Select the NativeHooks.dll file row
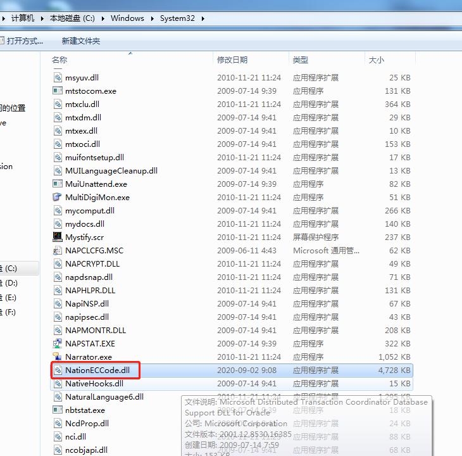This screenshot has width=462, height=456. click(x=94, y=384)
